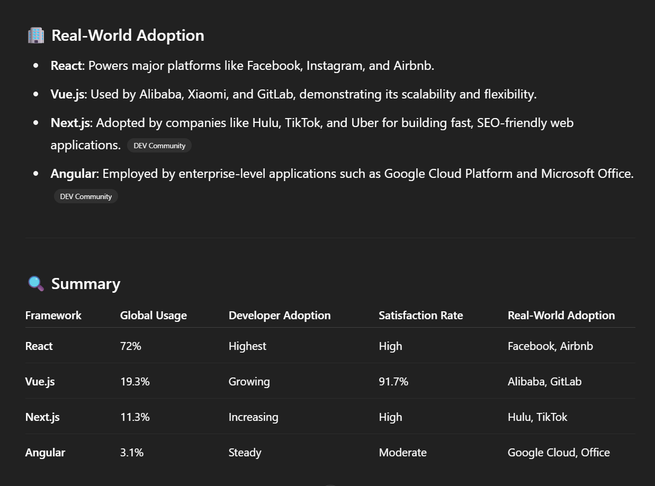Click the 'Vue.js' cell in the table

(40, 382)
